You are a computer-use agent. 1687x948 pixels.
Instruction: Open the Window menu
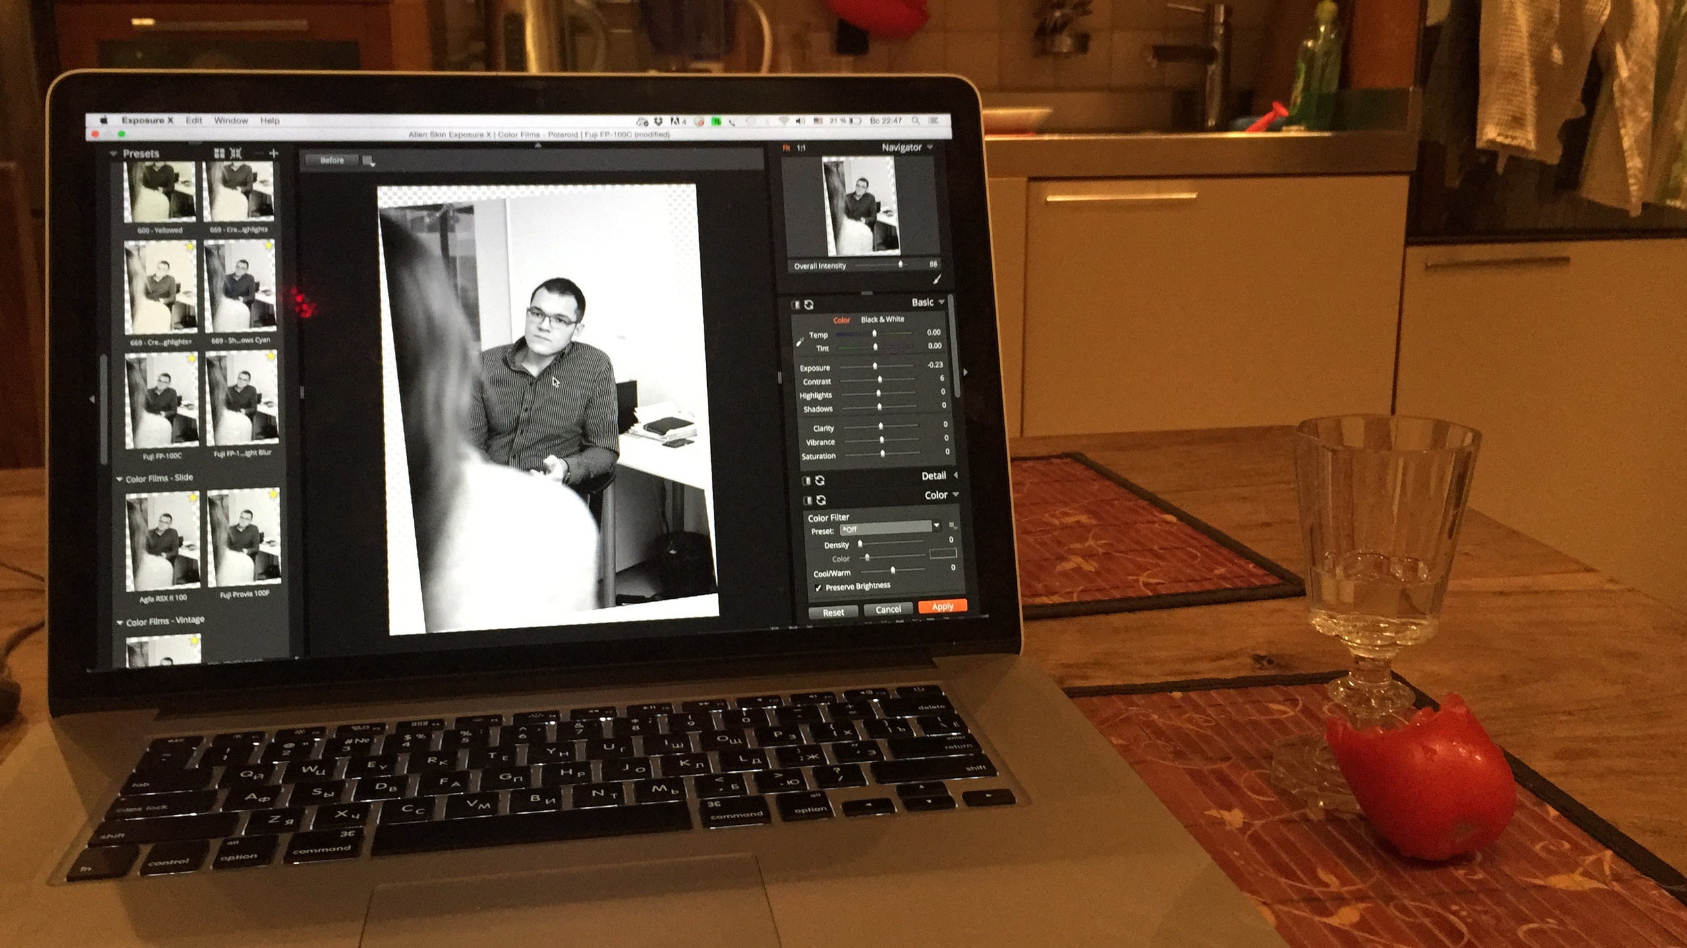pyautogui.click(x=231, y=121)
